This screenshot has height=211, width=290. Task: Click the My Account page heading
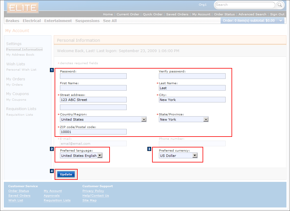[17, 31]
